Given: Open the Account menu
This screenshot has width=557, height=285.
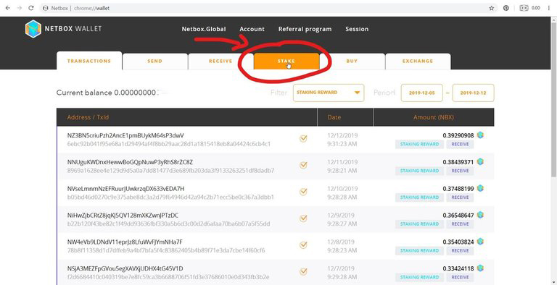Looking at the screenshot, I should (252, 29).
